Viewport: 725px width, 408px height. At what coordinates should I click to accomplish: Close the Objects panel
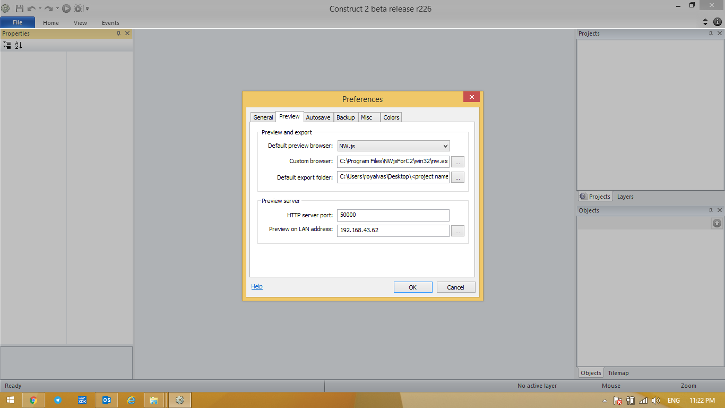pos(720,210)
